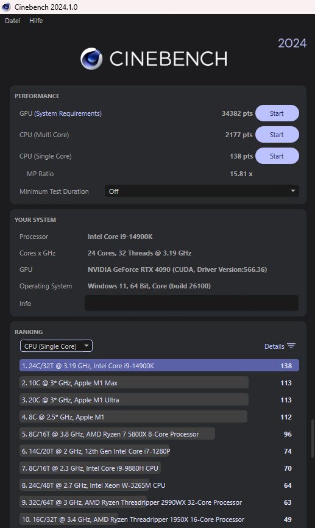
Task: Start the GPU benchmark
Action: 277,113
